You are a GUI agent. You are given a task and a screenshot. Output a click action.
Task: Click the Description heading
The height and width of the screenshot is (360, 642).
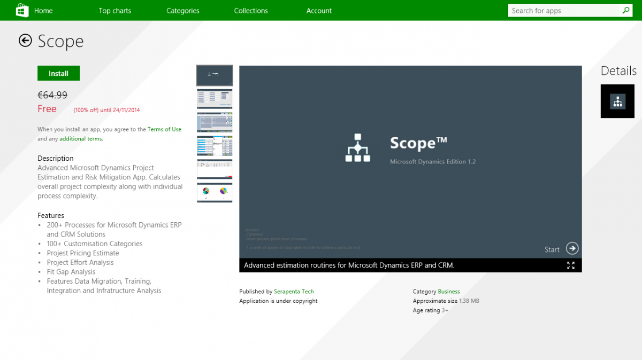click(x=56, y=158)
